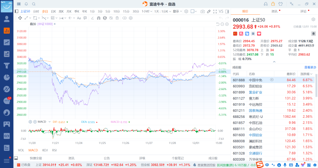Select the comment bubble drawing tool
Screen dimensions: 318x168
(x=85, y=18)
